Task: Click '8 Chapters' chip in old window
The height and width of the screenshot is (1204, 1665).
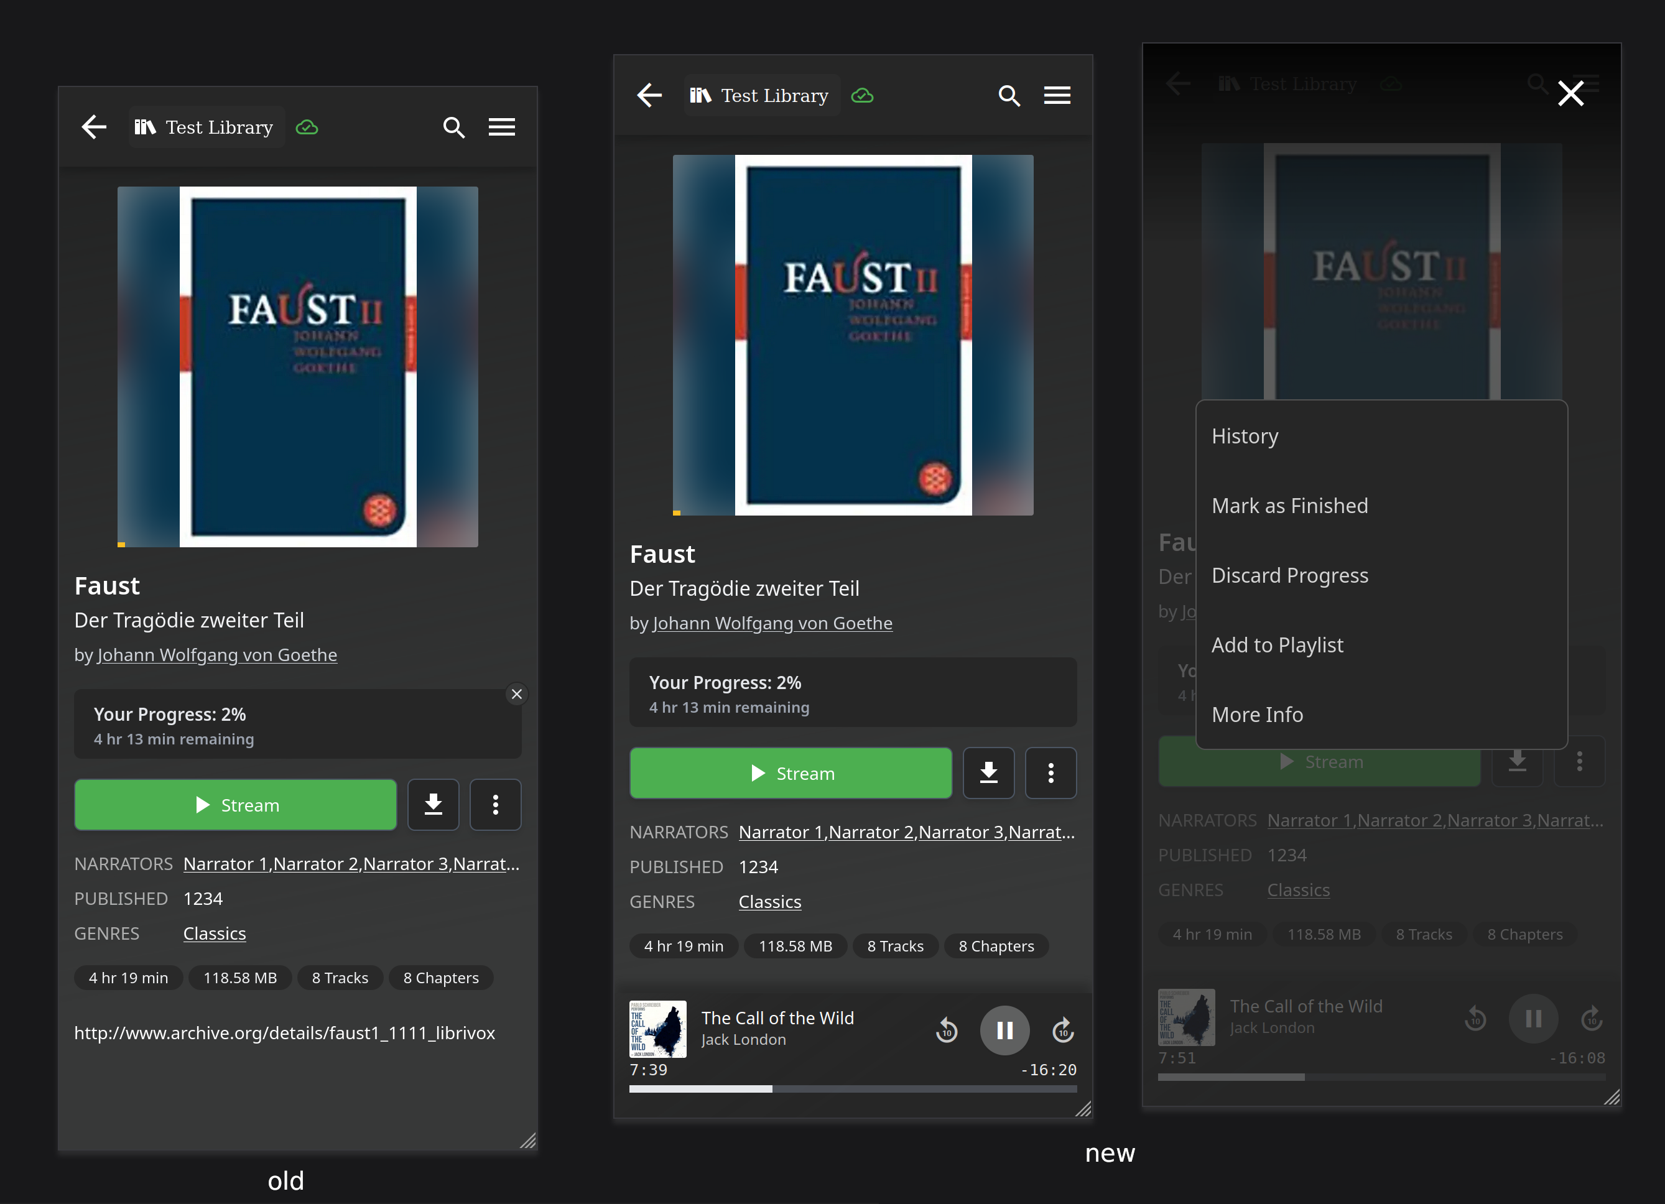Action: click(x=441, y=978)
